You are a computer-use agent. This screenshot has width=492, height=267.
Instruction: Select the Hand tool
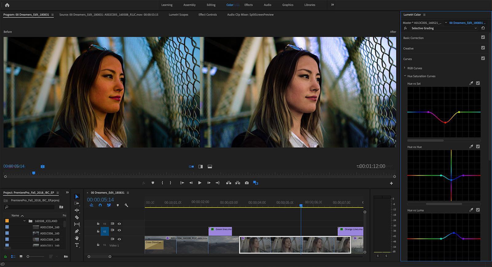(77, 238)
